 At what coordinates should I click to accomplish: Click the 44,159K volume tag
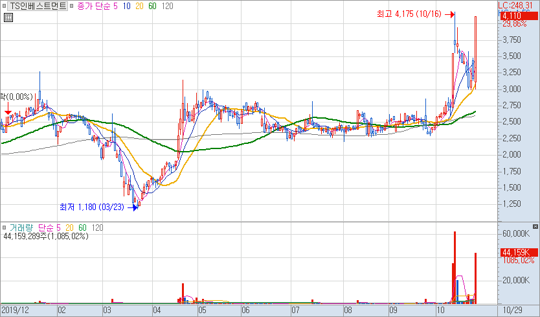(518, 252)
